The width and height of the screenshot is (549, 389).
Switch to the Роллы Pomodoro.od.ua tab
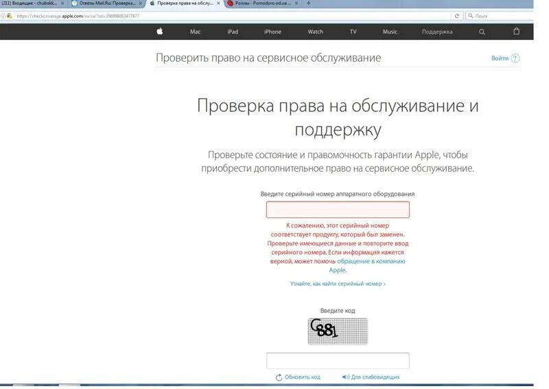263,3
